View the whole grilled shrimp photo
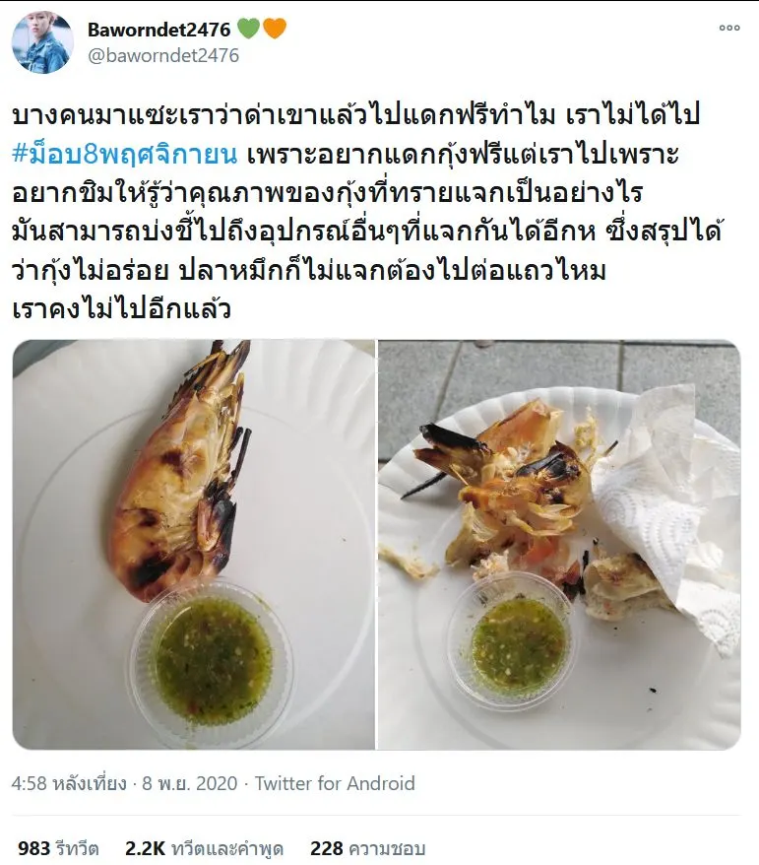Viewport: 759px width, 865px height. (x=194, y=545)
